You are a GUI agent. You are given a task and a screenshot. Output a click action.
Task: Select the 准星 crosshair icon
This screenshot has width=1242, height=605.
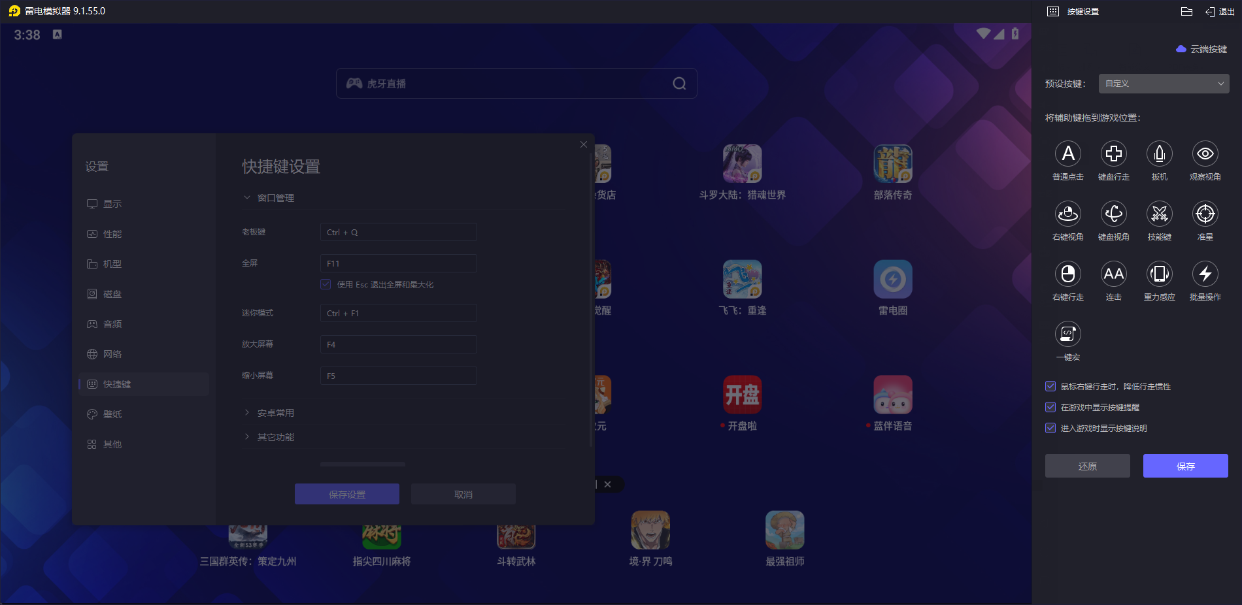pyautogui.click(x=1205, y=214)
